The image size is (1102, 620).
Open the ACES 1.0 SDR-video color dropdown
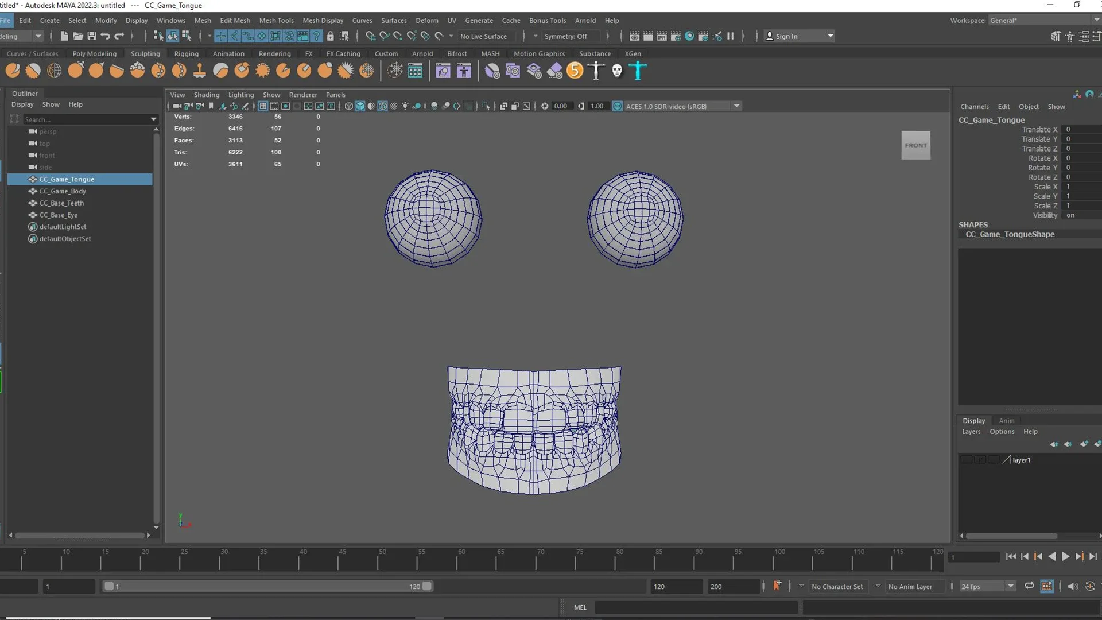pos(736,106)
